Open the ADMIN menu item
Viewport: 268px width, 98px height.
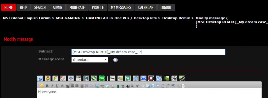(57, 7)
